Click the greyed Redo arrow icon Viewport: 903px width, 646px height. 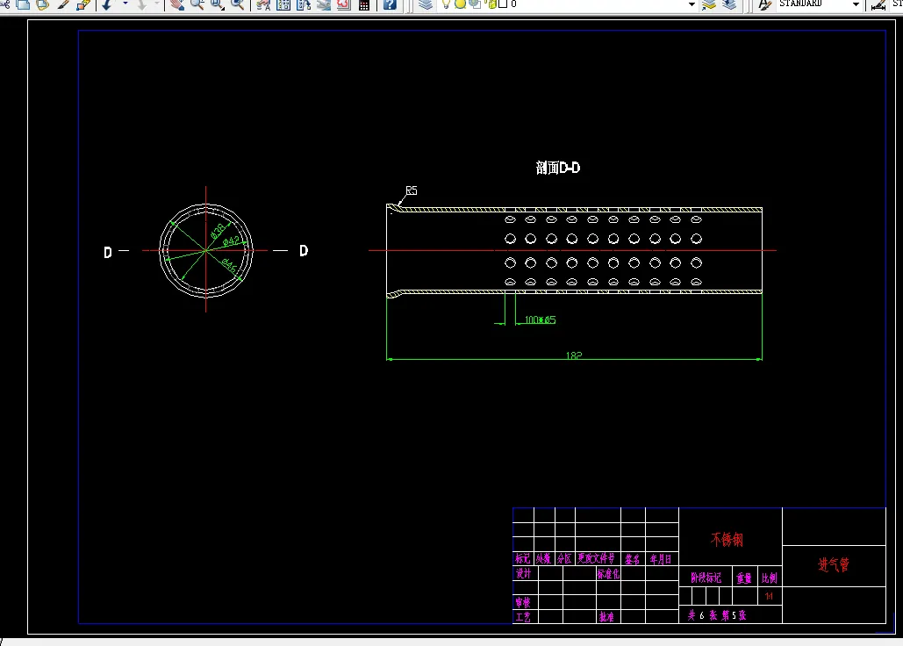pyautogui.click(x=141, y=4)
